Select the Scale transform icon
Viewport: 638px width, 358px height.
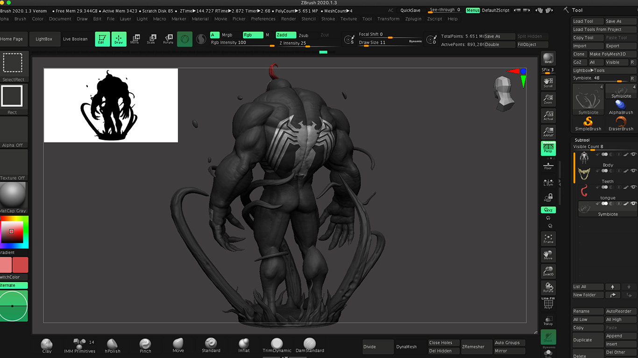click(x=151, y=39)
